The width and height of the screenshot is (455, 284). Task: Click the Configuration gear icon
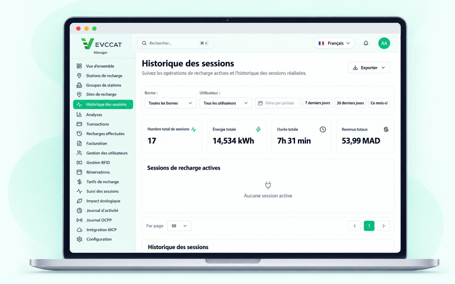click(79, 239)
